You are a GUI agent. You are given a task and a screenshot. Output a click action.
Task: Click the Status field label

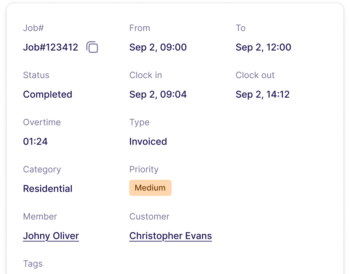click(36, 75)
